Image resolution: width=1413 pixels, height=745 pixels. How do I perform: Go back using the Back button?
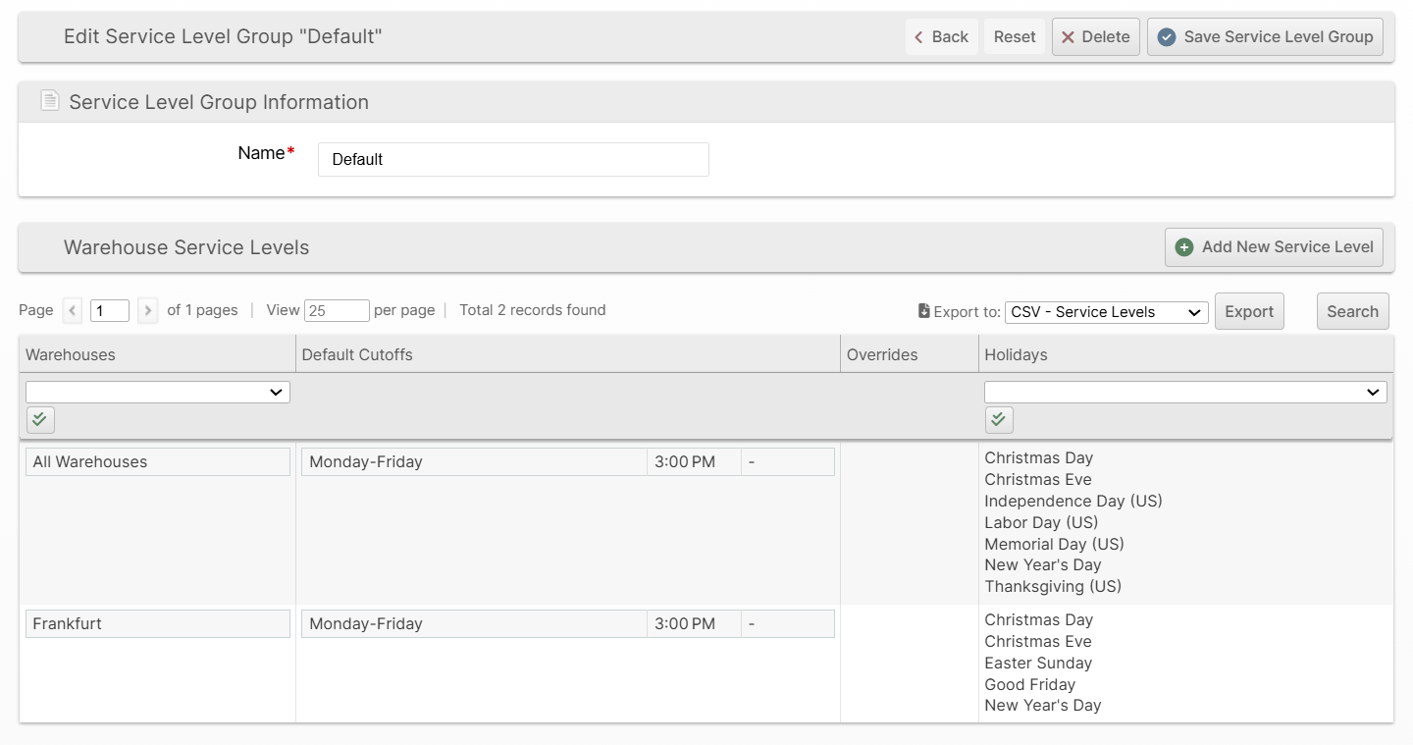941,37
